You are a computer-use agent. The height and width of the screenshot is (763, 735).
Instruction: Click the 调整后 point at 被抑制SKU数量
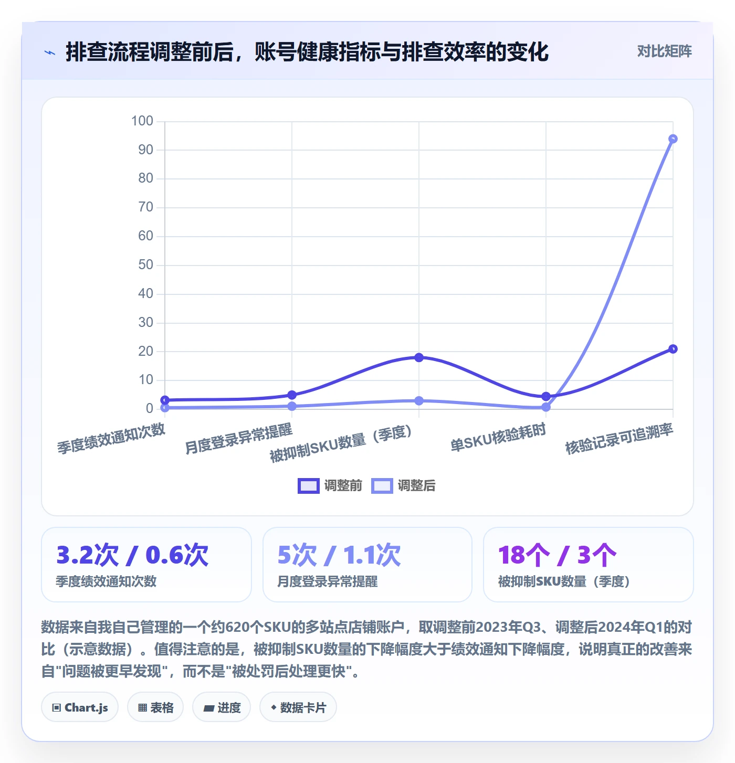click(x=419, y=401)
